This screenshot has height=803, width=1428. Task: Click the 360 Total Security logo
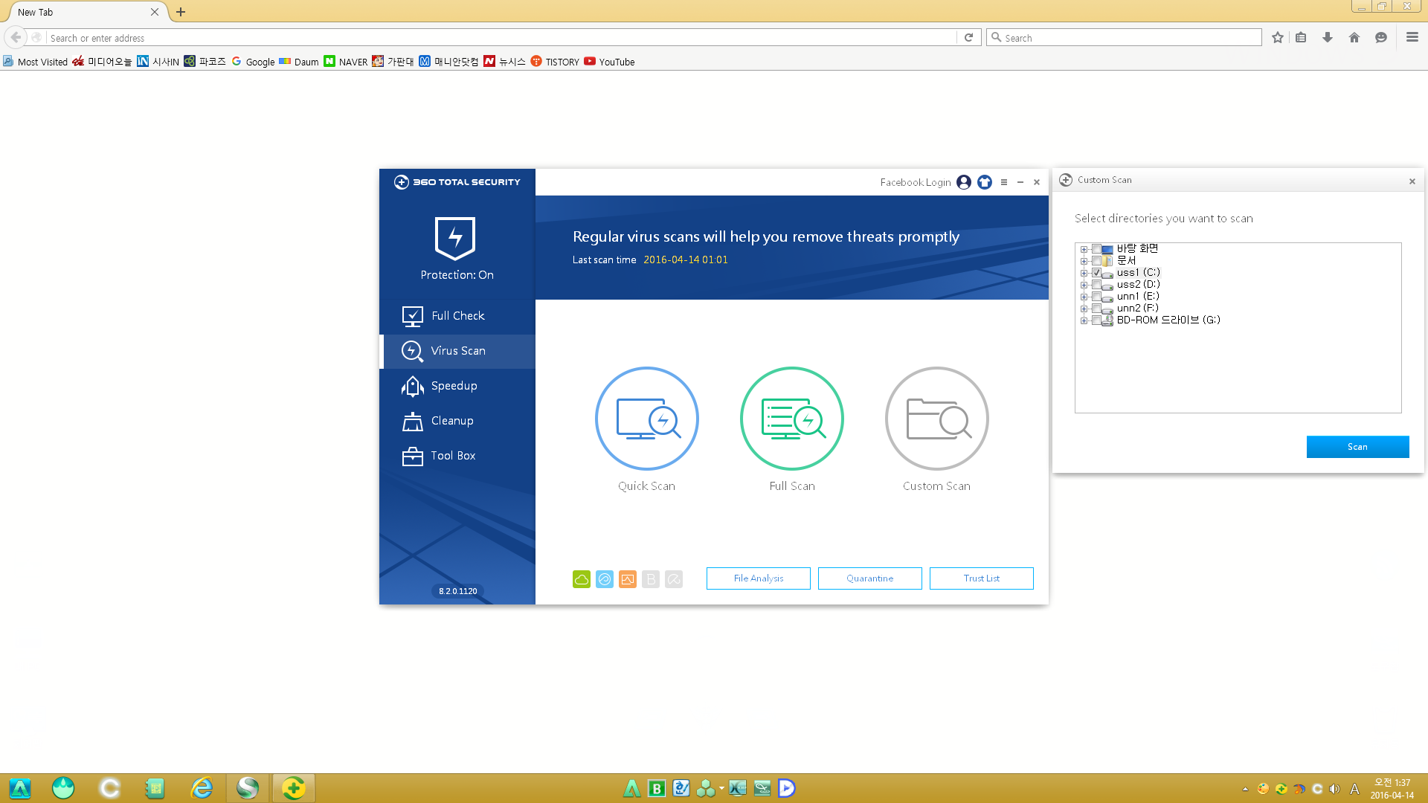coord(457,182)
